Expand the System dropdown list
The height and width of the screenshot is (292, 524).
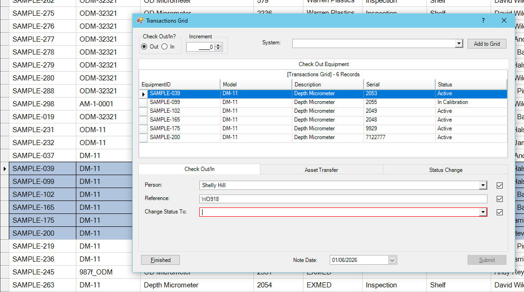[458, 43]
